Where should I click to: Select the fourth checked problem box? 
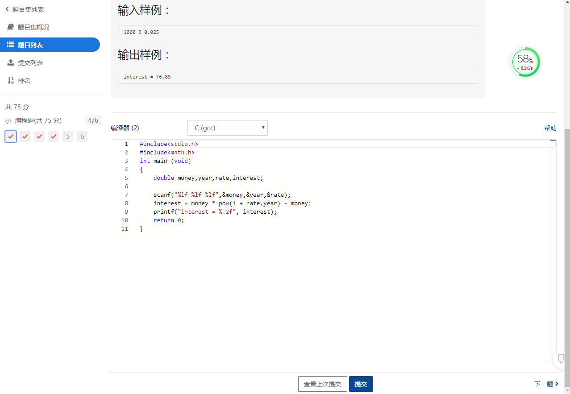(54, 137)
